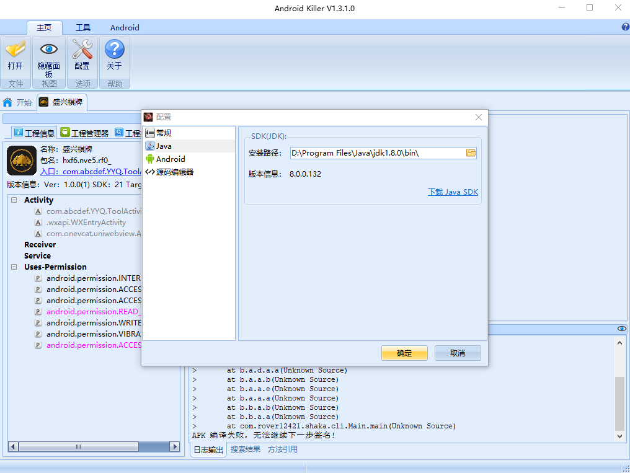Select the General (常规) settings item
The image size is (630, 473).
[x=163, y=133]
